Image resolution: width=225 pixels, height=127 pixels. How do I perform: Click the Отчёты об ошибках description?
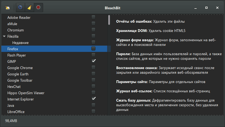tap(150, 22)
